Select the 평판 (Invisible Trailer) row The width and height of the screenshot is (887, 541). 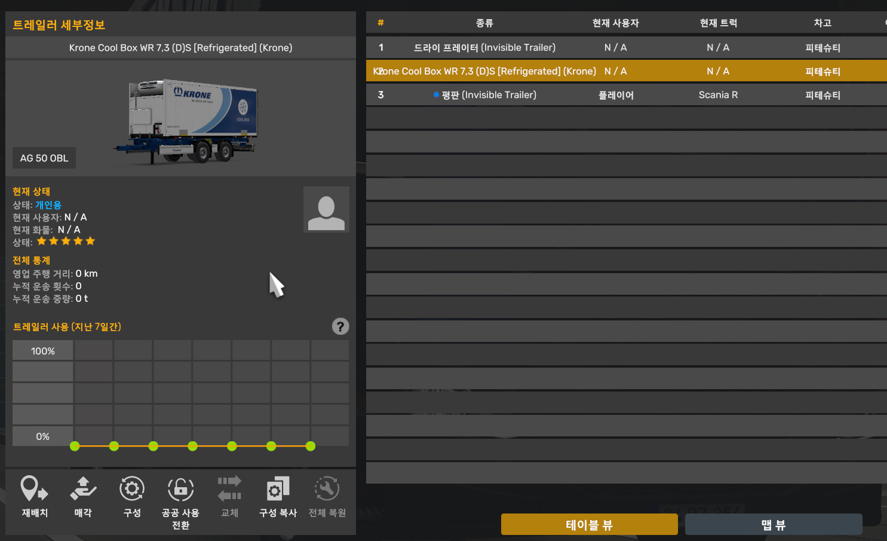(x=627, y=95)
